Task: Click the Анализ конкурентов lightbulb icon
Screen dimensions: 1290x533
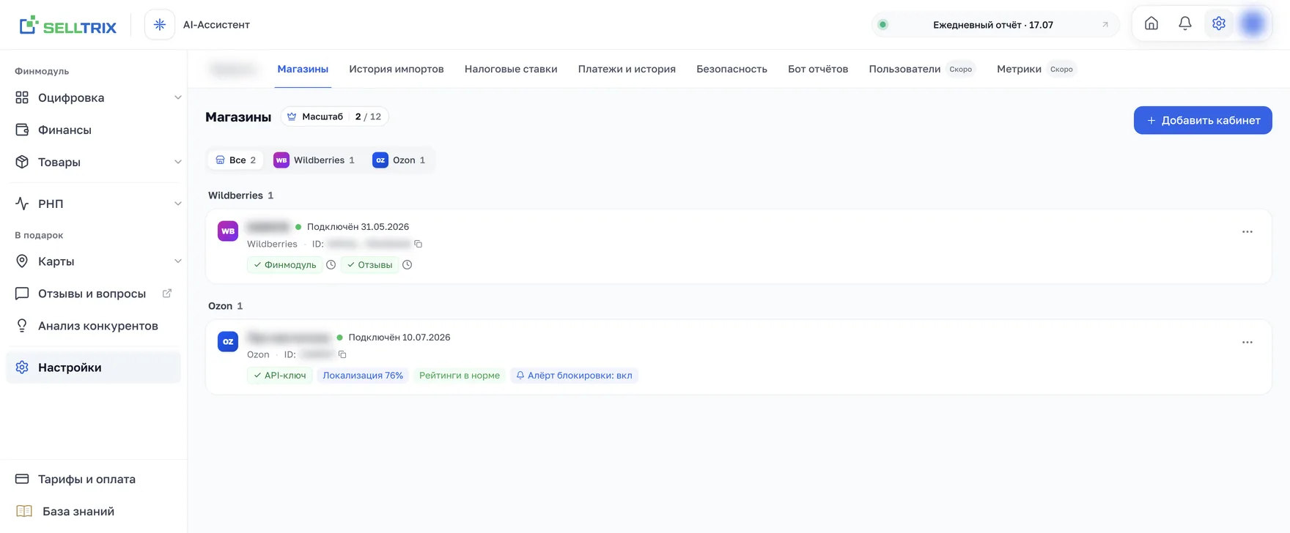Action: (22, 326)
